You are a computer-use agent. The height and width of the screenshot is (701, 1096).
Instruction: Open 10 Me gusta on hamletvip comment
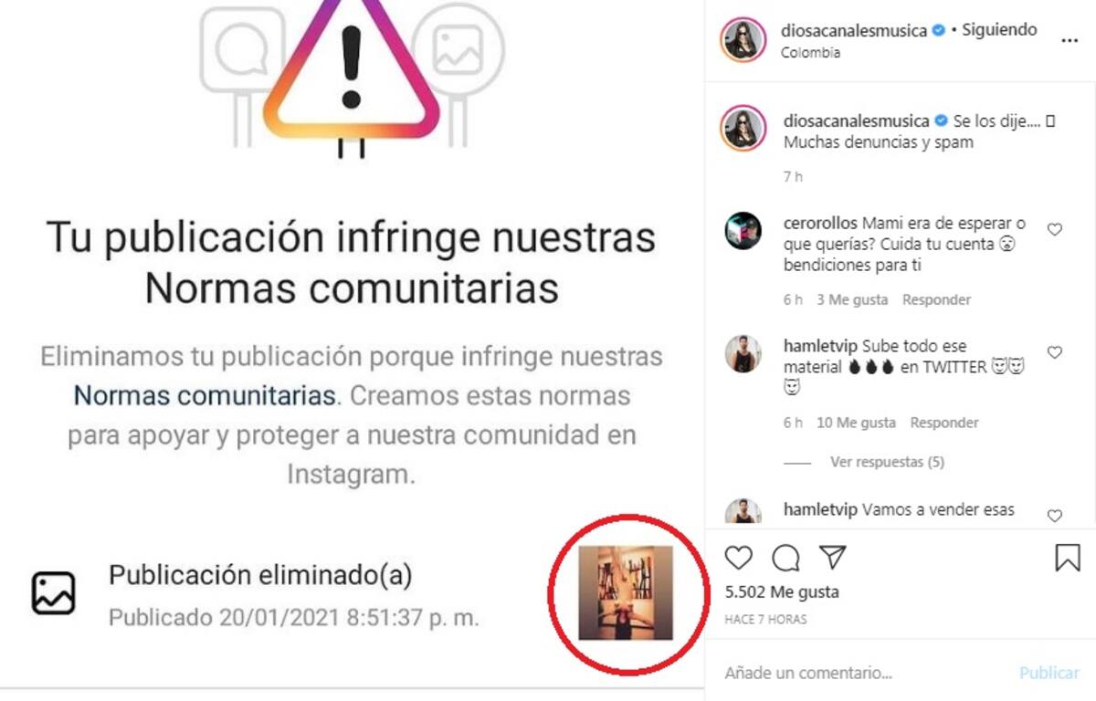(x=856, y=423)
